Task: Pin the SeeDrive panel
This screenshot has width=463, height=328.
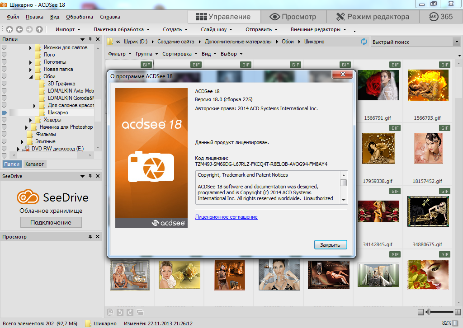Action: [x=90, y=176]
